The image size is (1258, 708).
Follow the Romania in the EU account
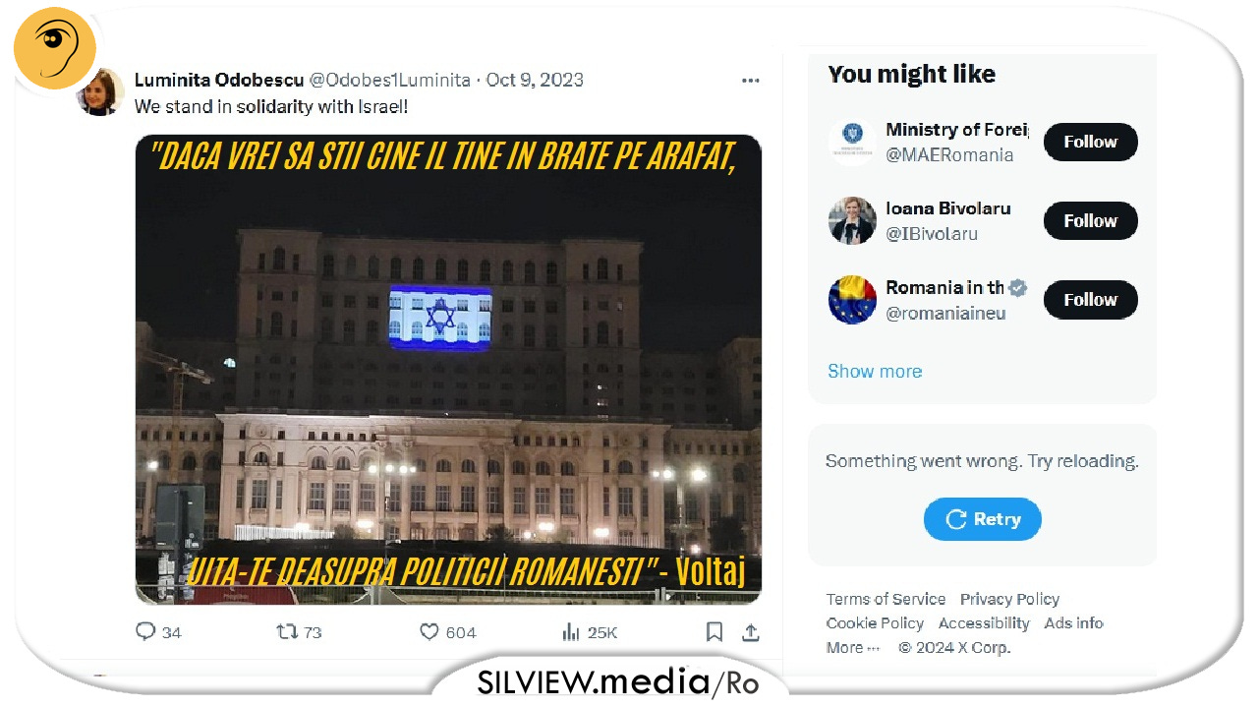(1091, 300)
